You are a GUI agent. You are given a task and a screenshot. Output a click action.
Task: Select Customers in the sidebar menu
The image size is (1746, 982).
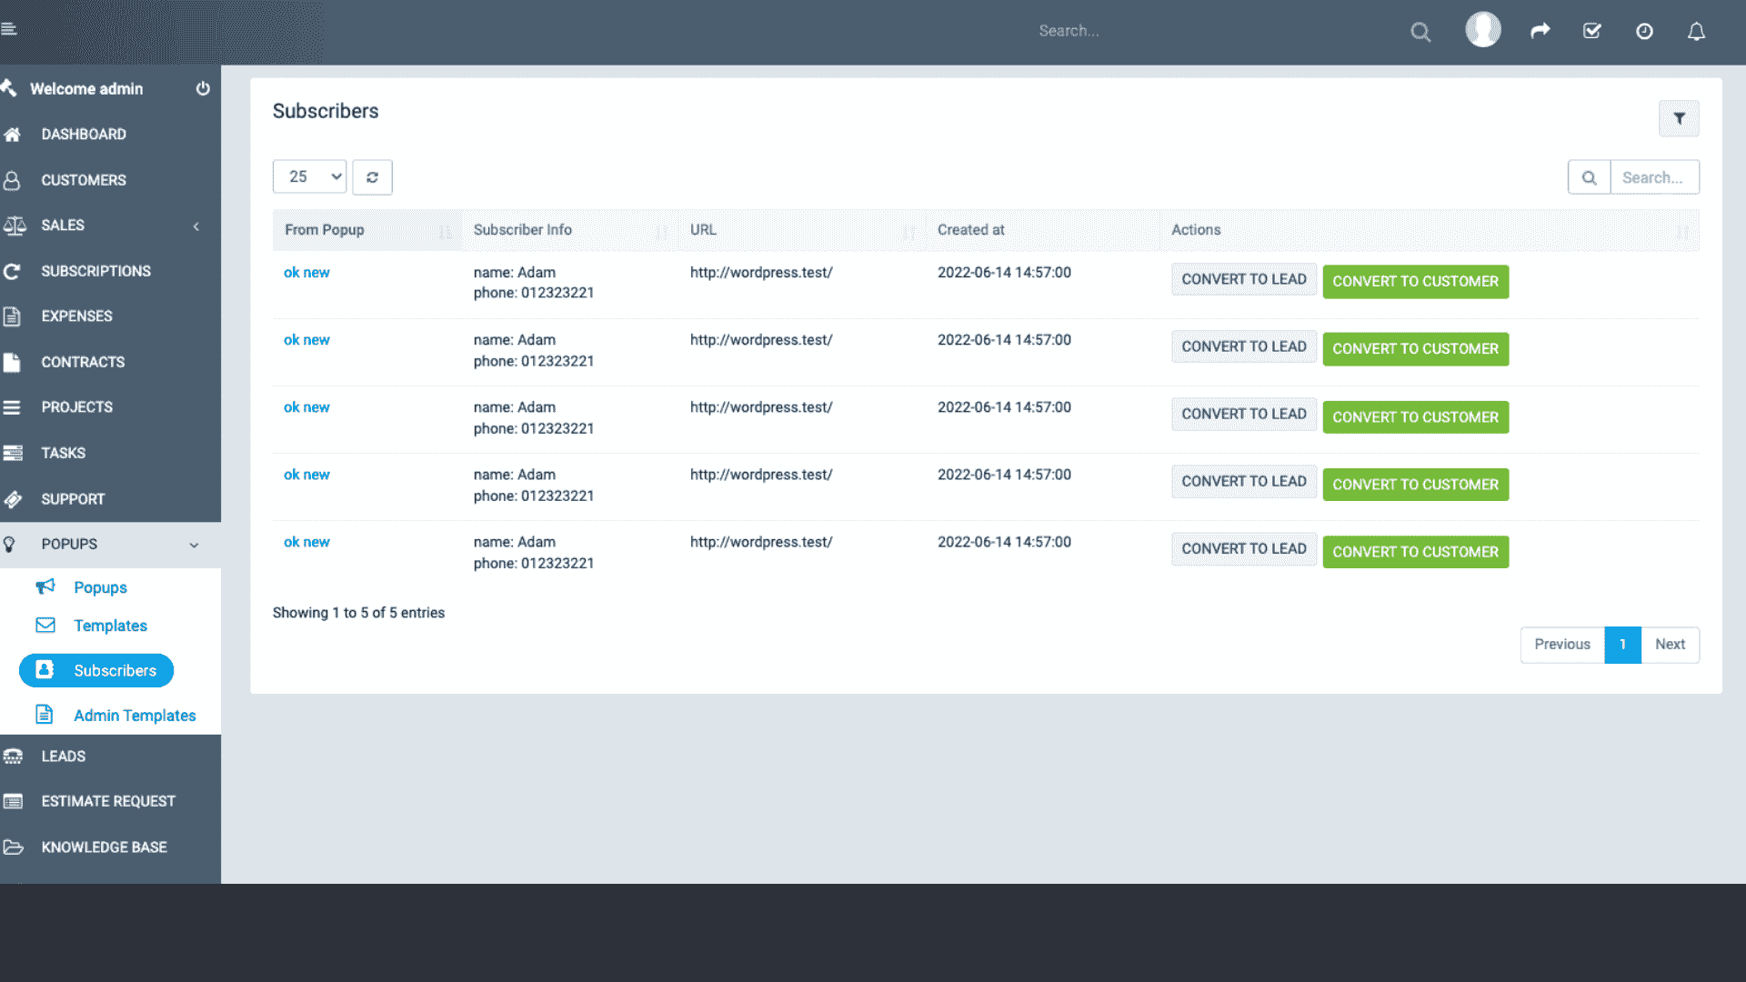84,180
